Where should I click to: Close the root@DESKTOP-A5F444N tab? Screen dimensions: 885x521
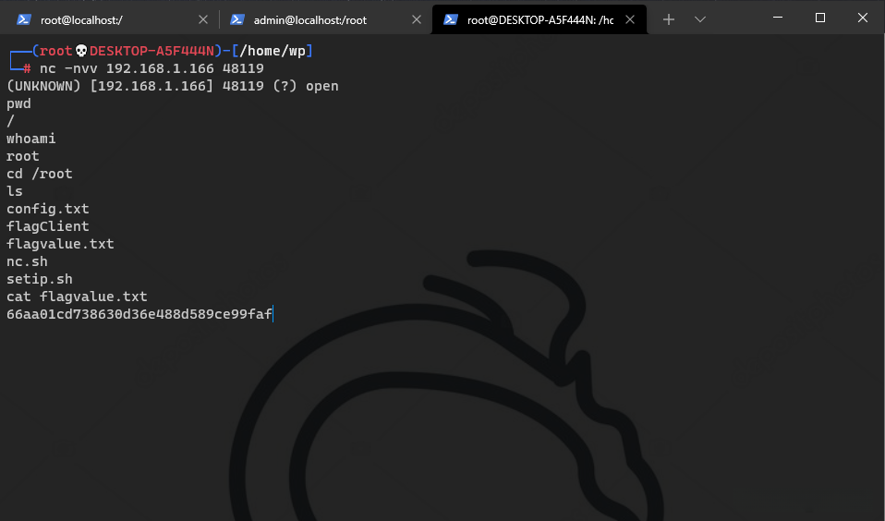point(630,19)
